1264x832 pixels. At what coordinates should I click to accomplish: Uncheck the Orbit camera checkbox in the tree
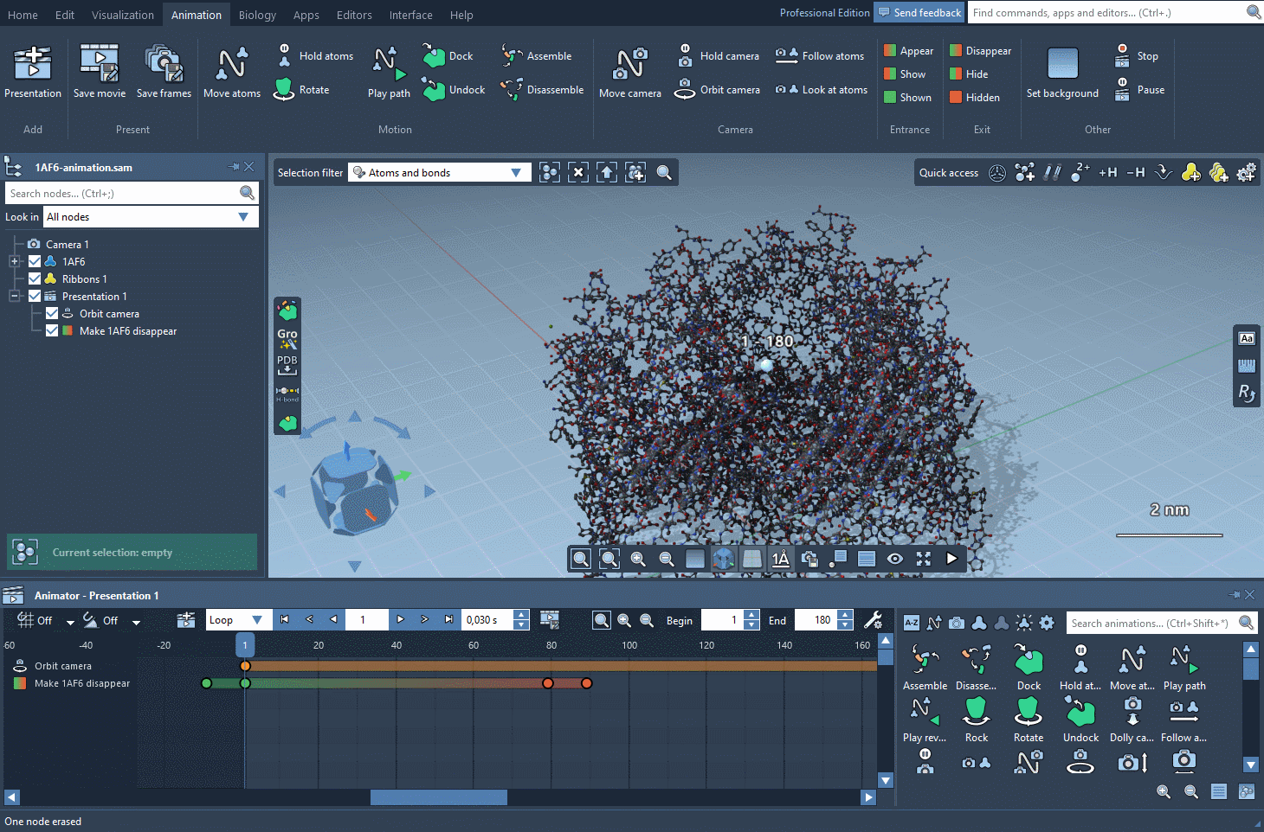(51, 313)
